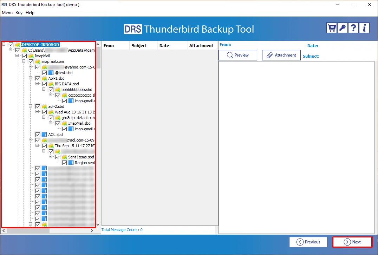Click the tree scroll up arrow
The width and height of the screenshot is (378, 255).
(98, 44)
